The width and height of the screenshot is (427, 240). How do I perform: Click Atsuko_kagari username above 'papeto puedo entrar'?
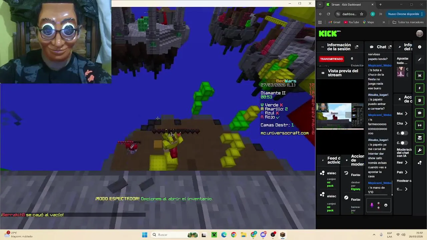pyautogui.click(x=378, y=95)
